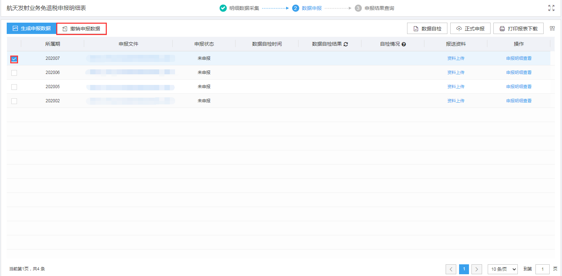This screenshot has height=276, width=562.
Task: Open the column settings grid icon
Action: point(552,28)
